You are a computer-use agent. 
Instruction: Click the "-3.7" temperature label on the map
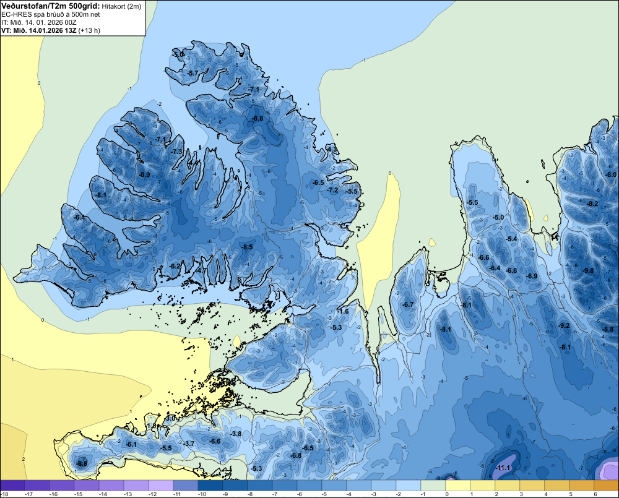(189, 444)
